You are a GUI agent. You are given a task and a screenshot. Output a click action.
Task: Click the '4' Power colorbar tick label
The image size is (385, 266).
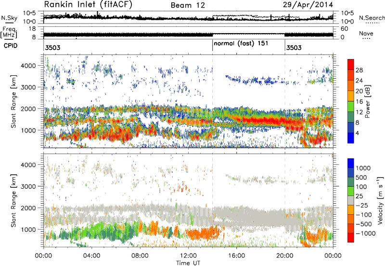pos(358,133)
